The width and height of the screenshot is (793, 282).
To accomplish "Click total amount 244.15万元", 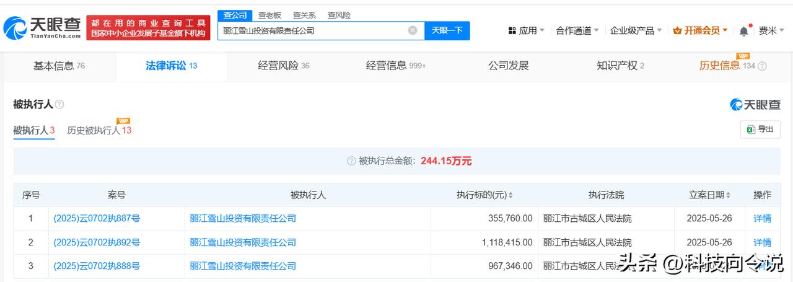I will pos(446,161).
